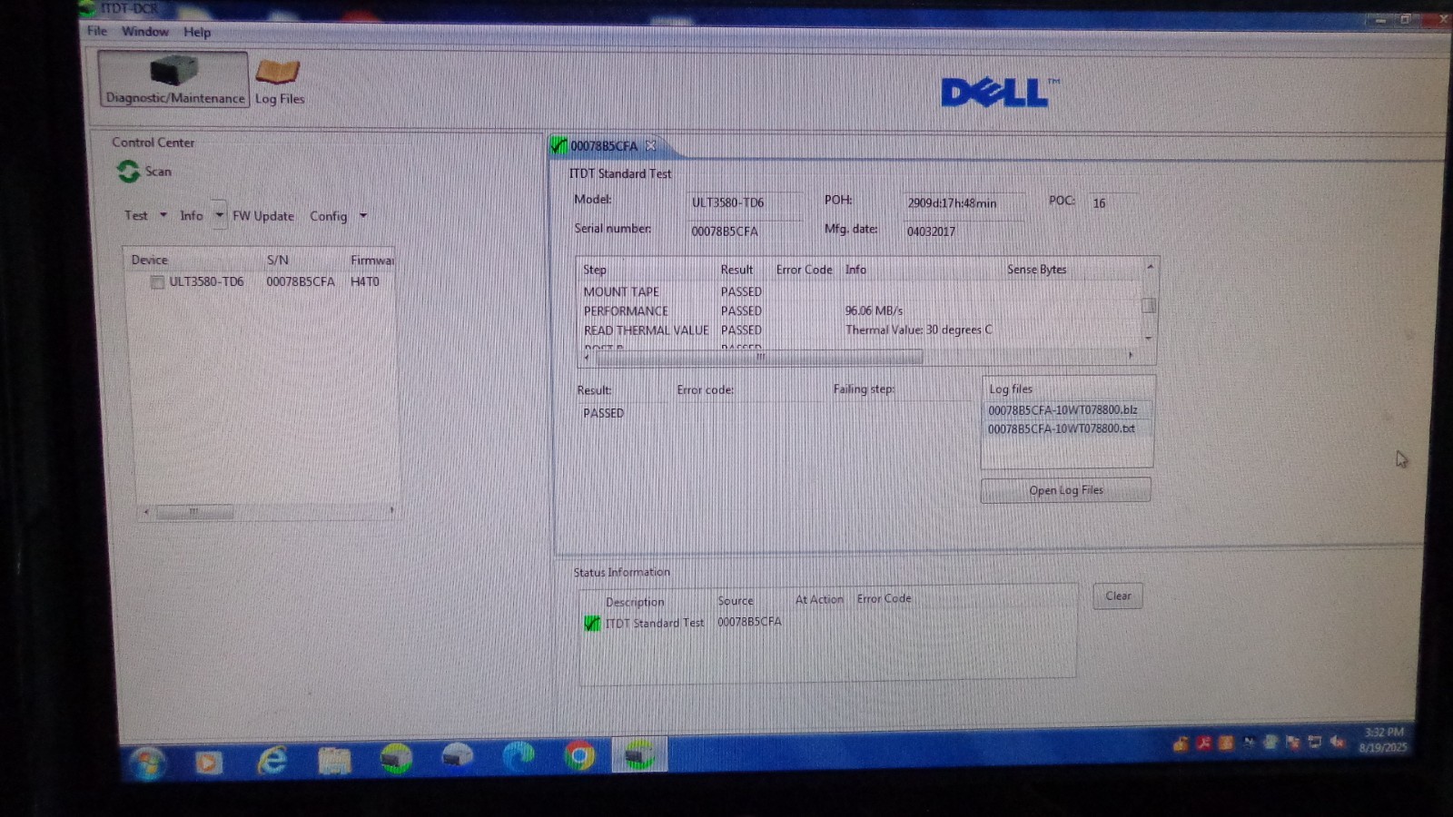This screenshot has width=1453, height=817.
Task: Click the Info button
Action: click(191, 215)
